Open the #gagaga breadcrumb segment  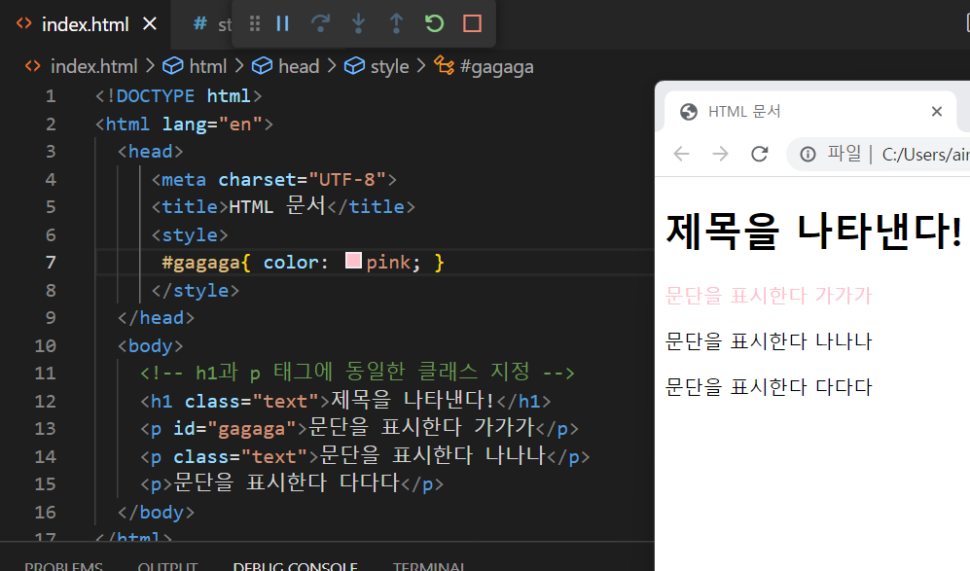coord(497,66)
